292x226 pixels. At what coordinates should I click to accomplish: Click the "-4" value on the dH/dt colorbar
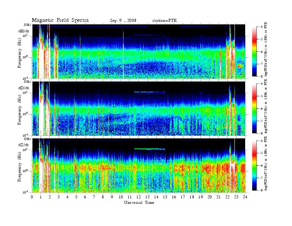point(261,27)
